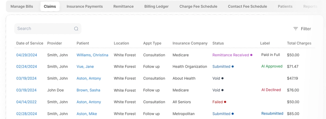The image size is (326, 119).
Task: Click the dark dot beside Brown, Sasha's Void status
Action: coord(223,90)
